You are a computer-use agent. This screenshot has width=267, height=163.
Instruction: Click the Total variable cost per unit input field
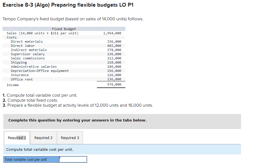point(73,159)
